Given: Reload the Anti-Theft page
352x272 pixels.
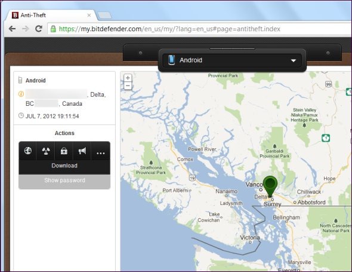Looking at the screenshot, I should (39, 29).
